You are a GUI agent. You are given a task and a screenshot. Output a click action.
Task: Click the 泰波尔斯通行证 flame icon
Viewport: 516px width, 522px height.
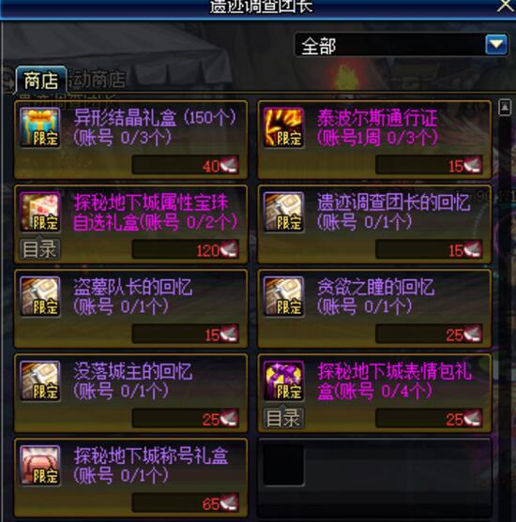tap(283, 127)
